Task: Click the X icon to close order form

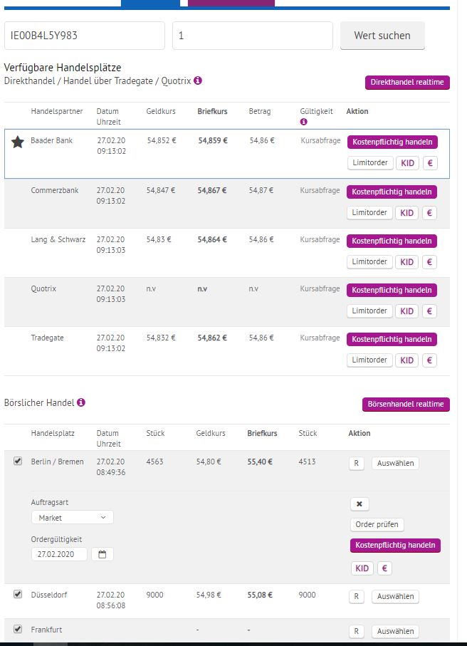Action: click(359, 504)
